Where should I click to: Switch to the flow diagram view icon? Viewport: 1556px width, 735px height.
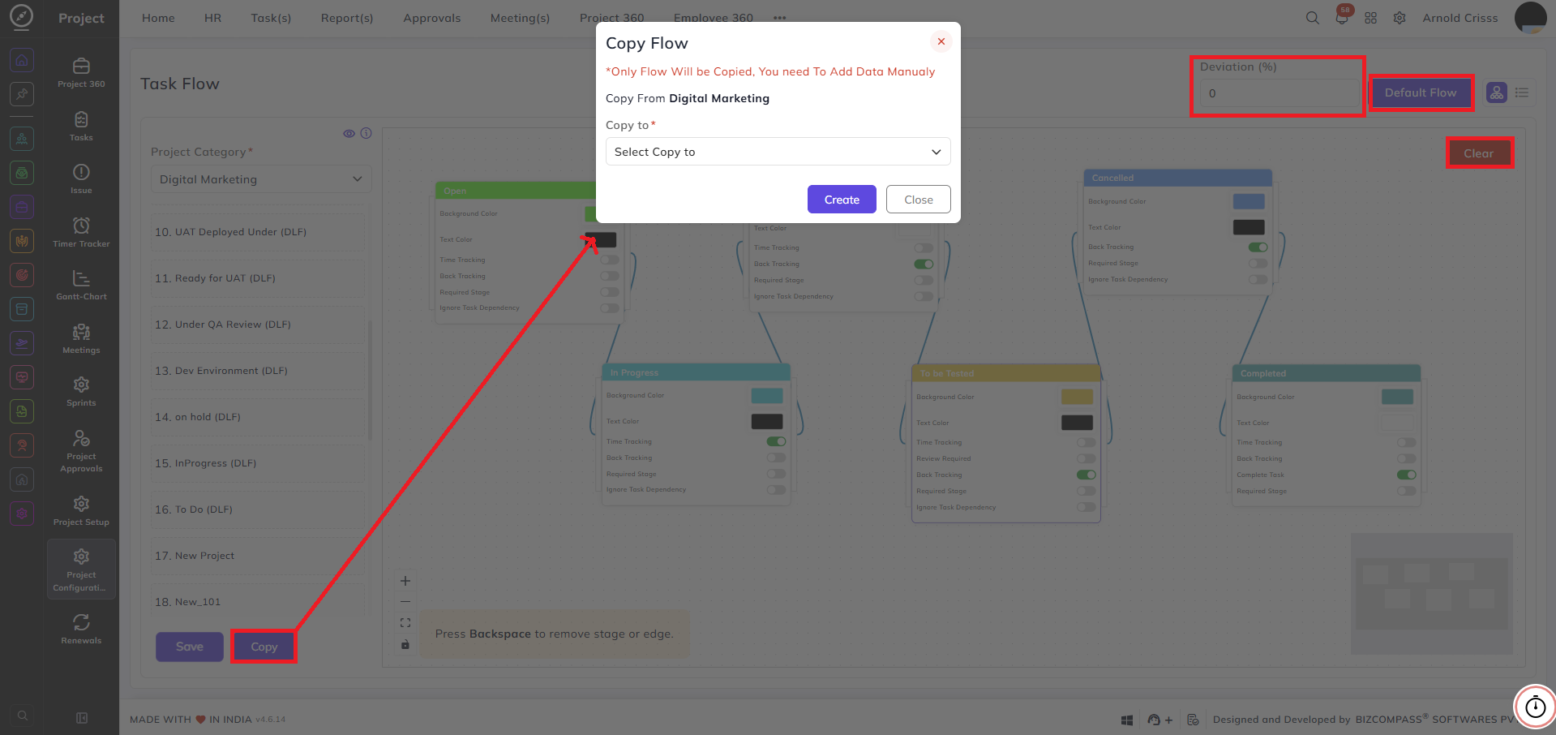(x=1497, y=92)
